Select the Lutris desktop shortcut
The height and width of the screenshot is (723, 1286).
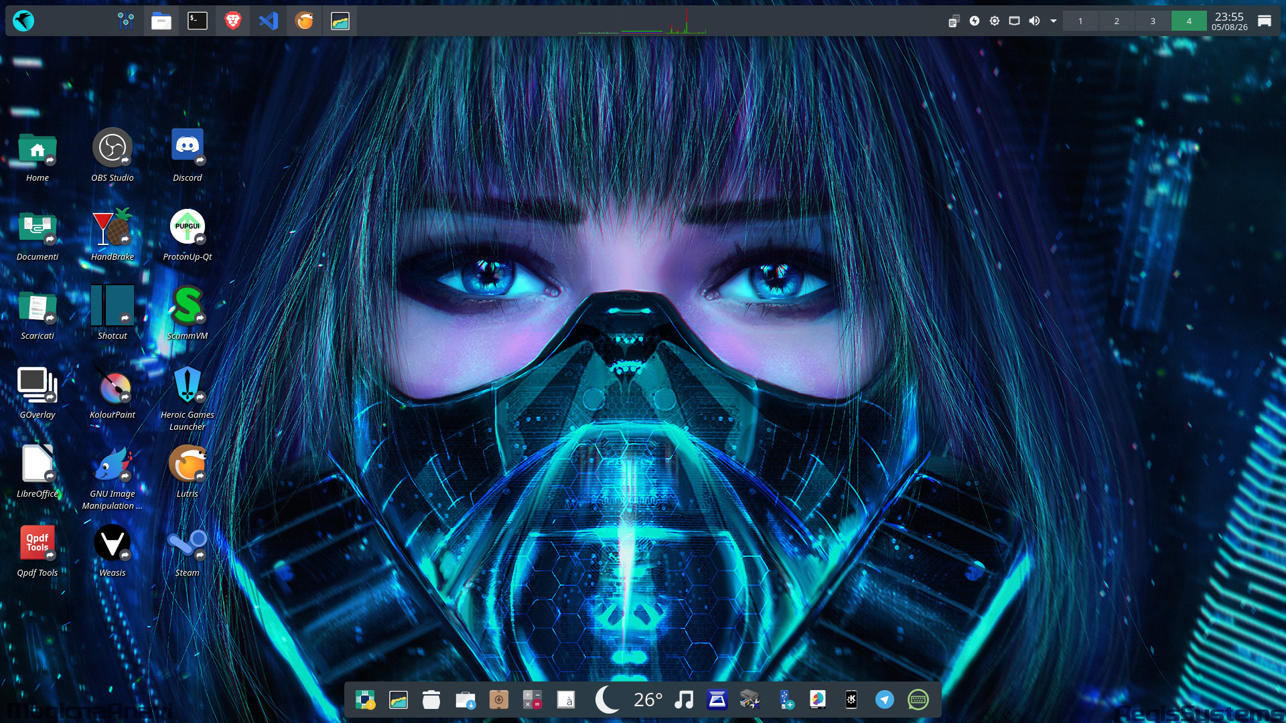coord(188,471)
